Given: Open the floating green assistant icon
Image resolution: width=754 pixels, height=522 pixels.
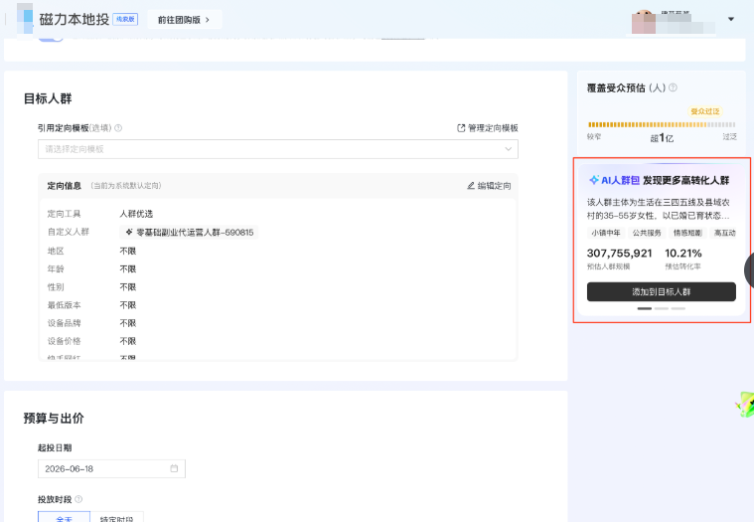Looking at the screenshot, I should (x=744, y=404).
